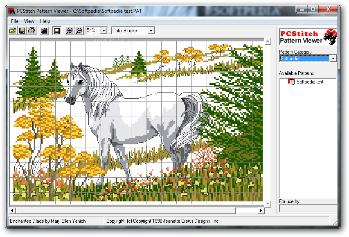This screenshot has height=237, width=349.
Task: Click the horse pattern preview canvas
Action: coord(137,122)
